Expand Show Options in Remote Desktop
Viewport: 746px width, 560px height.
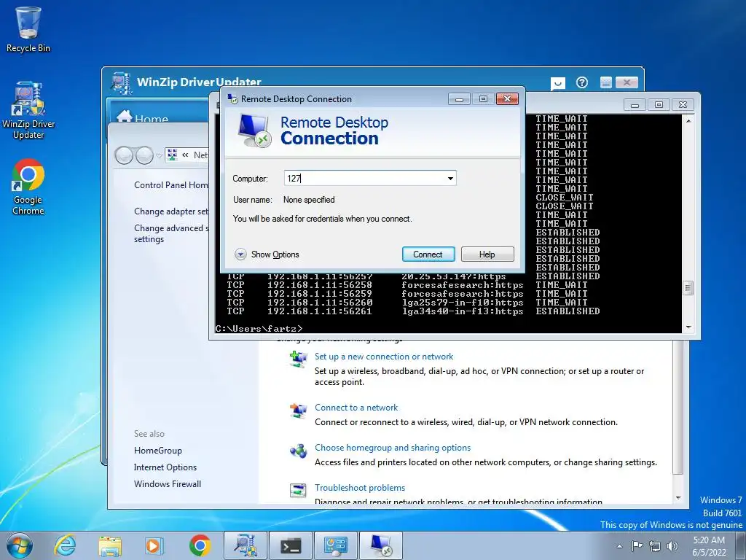point(267,254)
